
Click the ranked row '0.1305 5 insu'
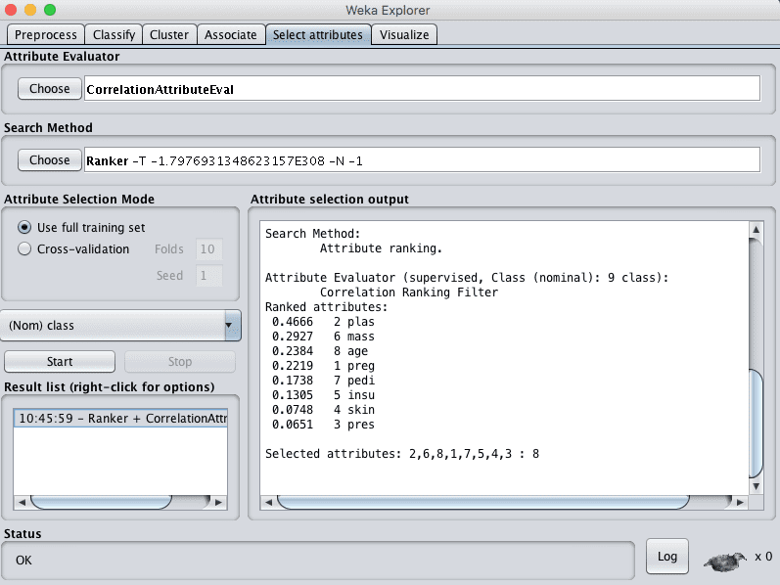323,395
